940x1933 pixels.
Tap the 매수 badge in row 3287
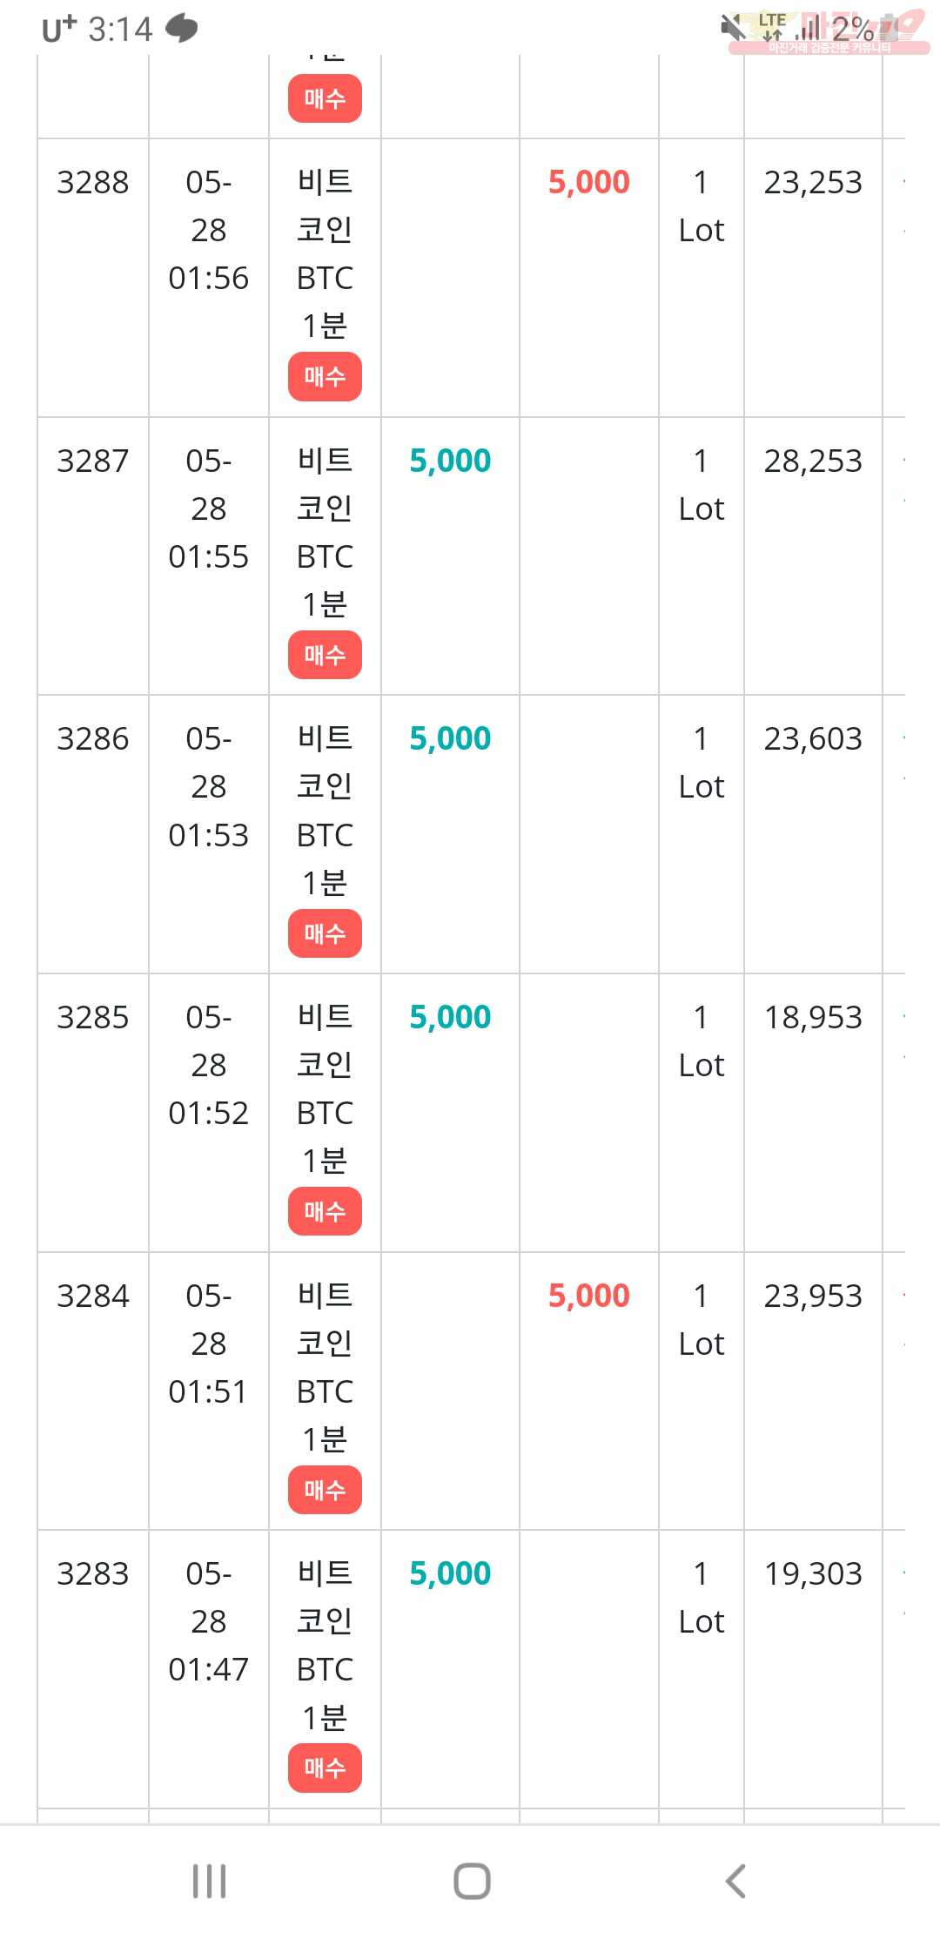click(325, 655)
